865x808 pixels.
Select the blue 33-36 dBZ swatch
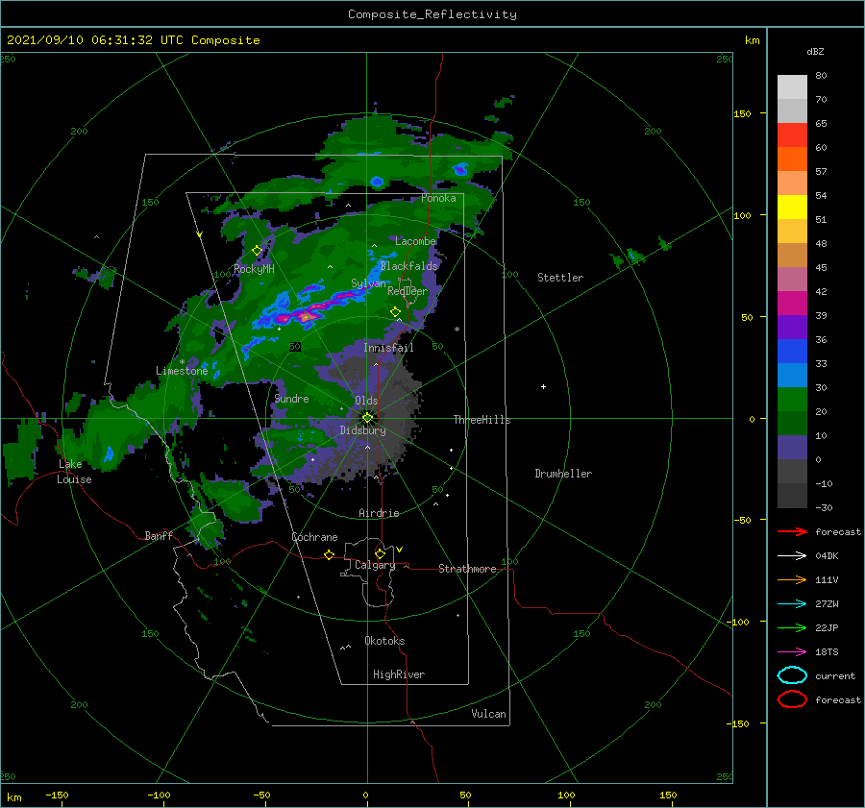click(x=792, y=352)
